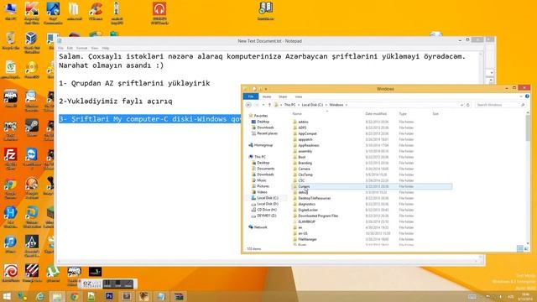Open the Share tab in Explorer ribbon
Image resolution: width=537 pixels, height=302 pixels.
(283, 97)
